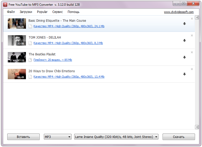
Task: Click the app icon in title bar
Action: coord(5,5)
